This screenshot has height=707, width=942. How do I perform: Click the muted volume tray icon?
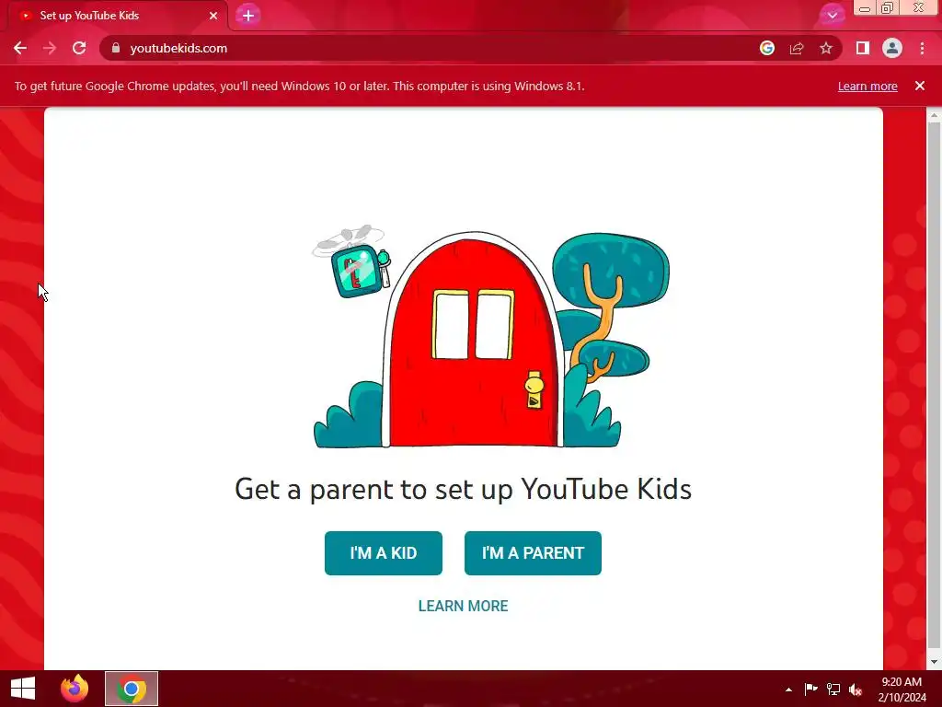click(856, 690)
